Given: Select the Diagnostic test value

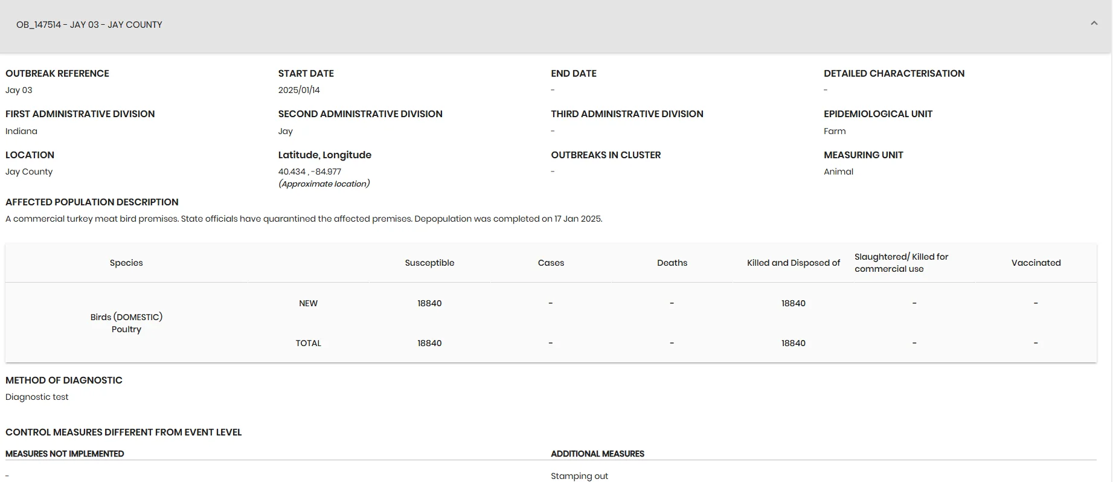Looking at the screenshot, I should (x=37, y=397).
